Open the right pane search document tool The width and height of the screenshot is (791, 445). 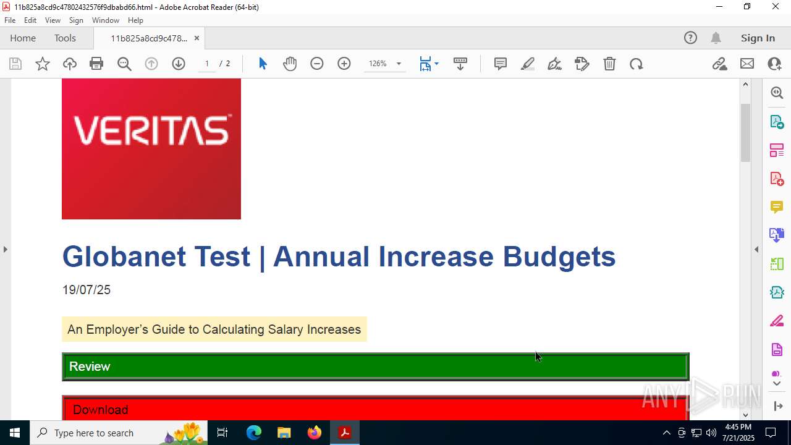point(777,93)
